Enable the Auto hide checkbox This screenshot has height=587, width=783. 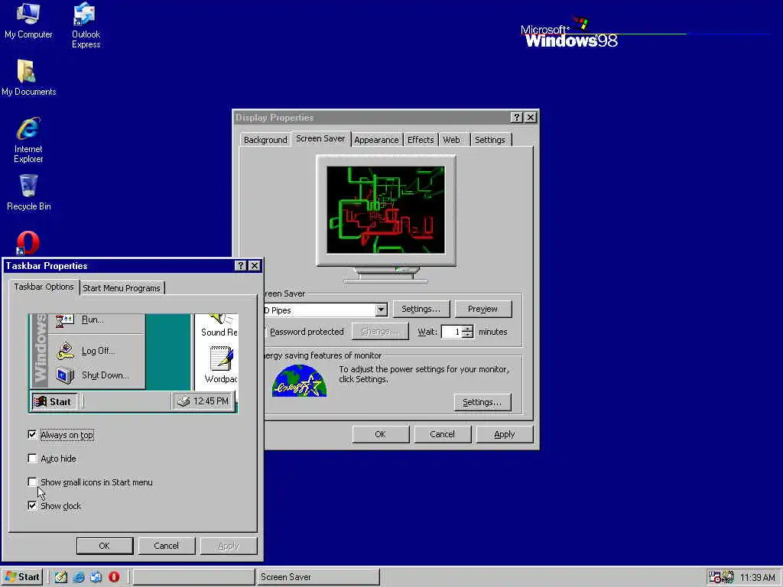coord(32,459)
